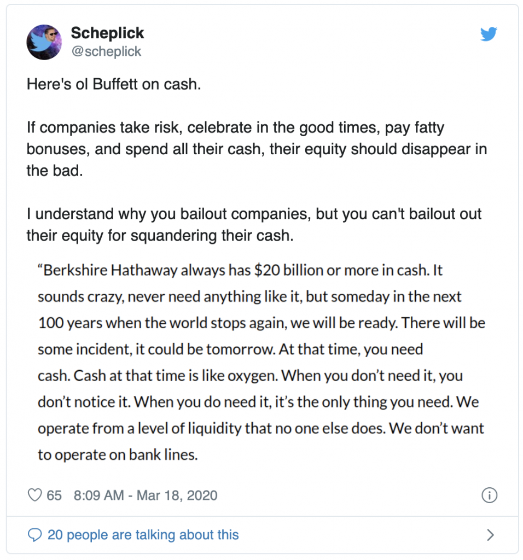The image size is (523, 560).
Task: Like the tweet with the heart icon
Action: (35, 495)
